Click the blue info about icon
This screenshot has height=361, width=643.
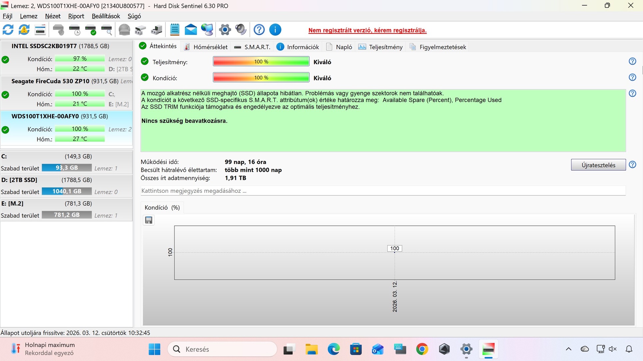click(x=275, y=30)
